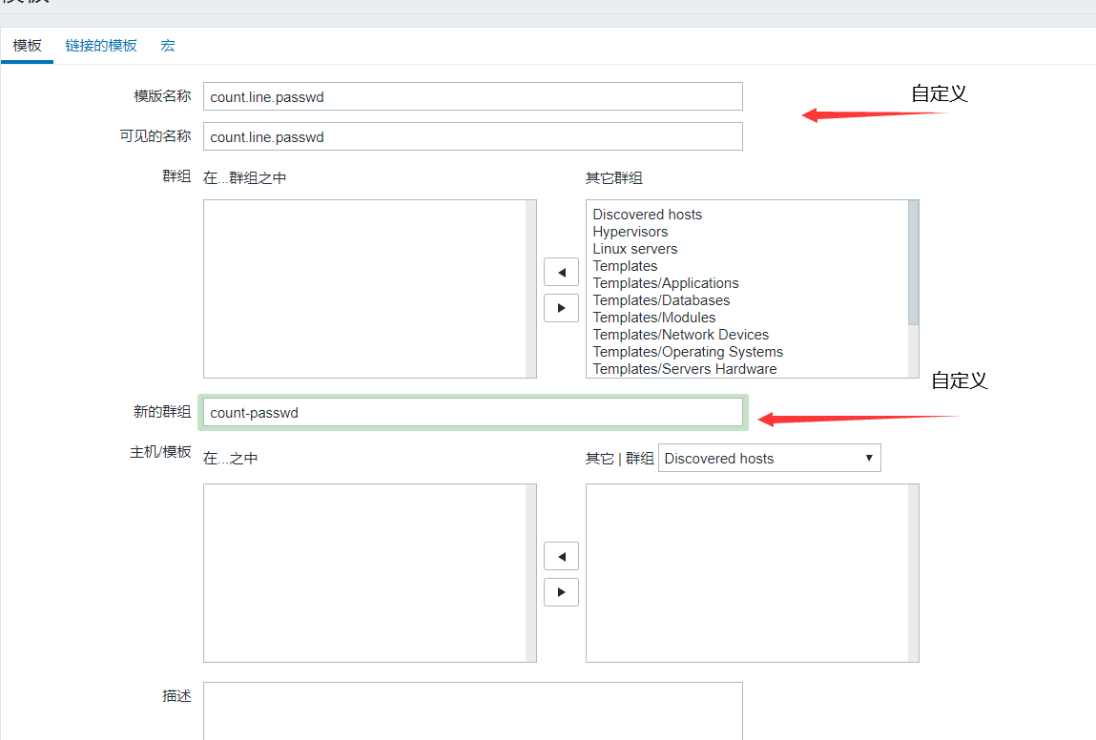Click the 新的群组 input field
Screen dimensions: 1096x740
tap(472, 412)
